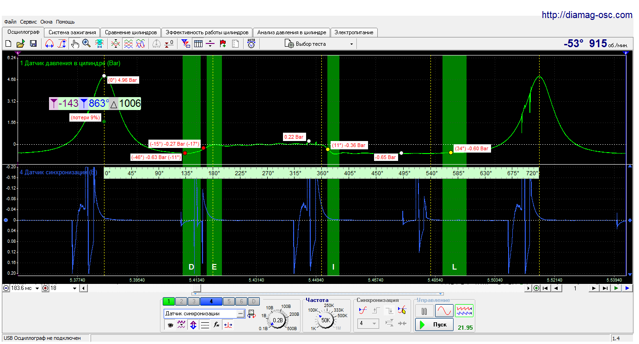Click the line style icon
The height and width of the screenshot is (344, 639).
[x=205, y=325]
